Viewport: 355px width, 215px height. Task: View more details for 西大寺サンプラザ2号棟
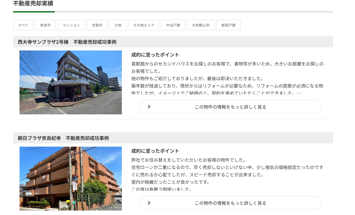point(230,107)
